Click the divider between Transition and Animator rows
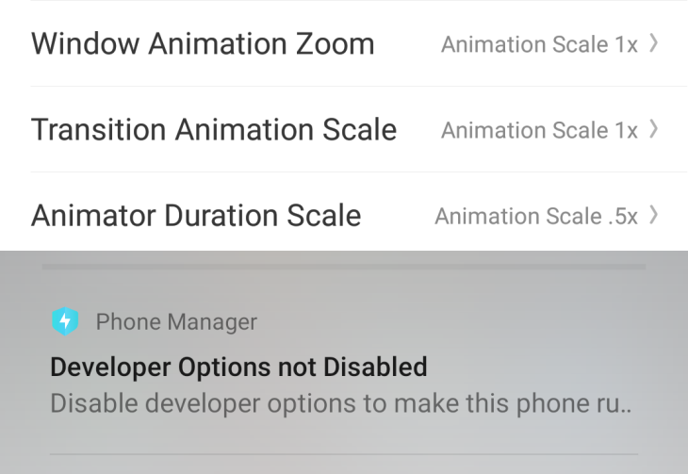 click(x=358, y=172)
